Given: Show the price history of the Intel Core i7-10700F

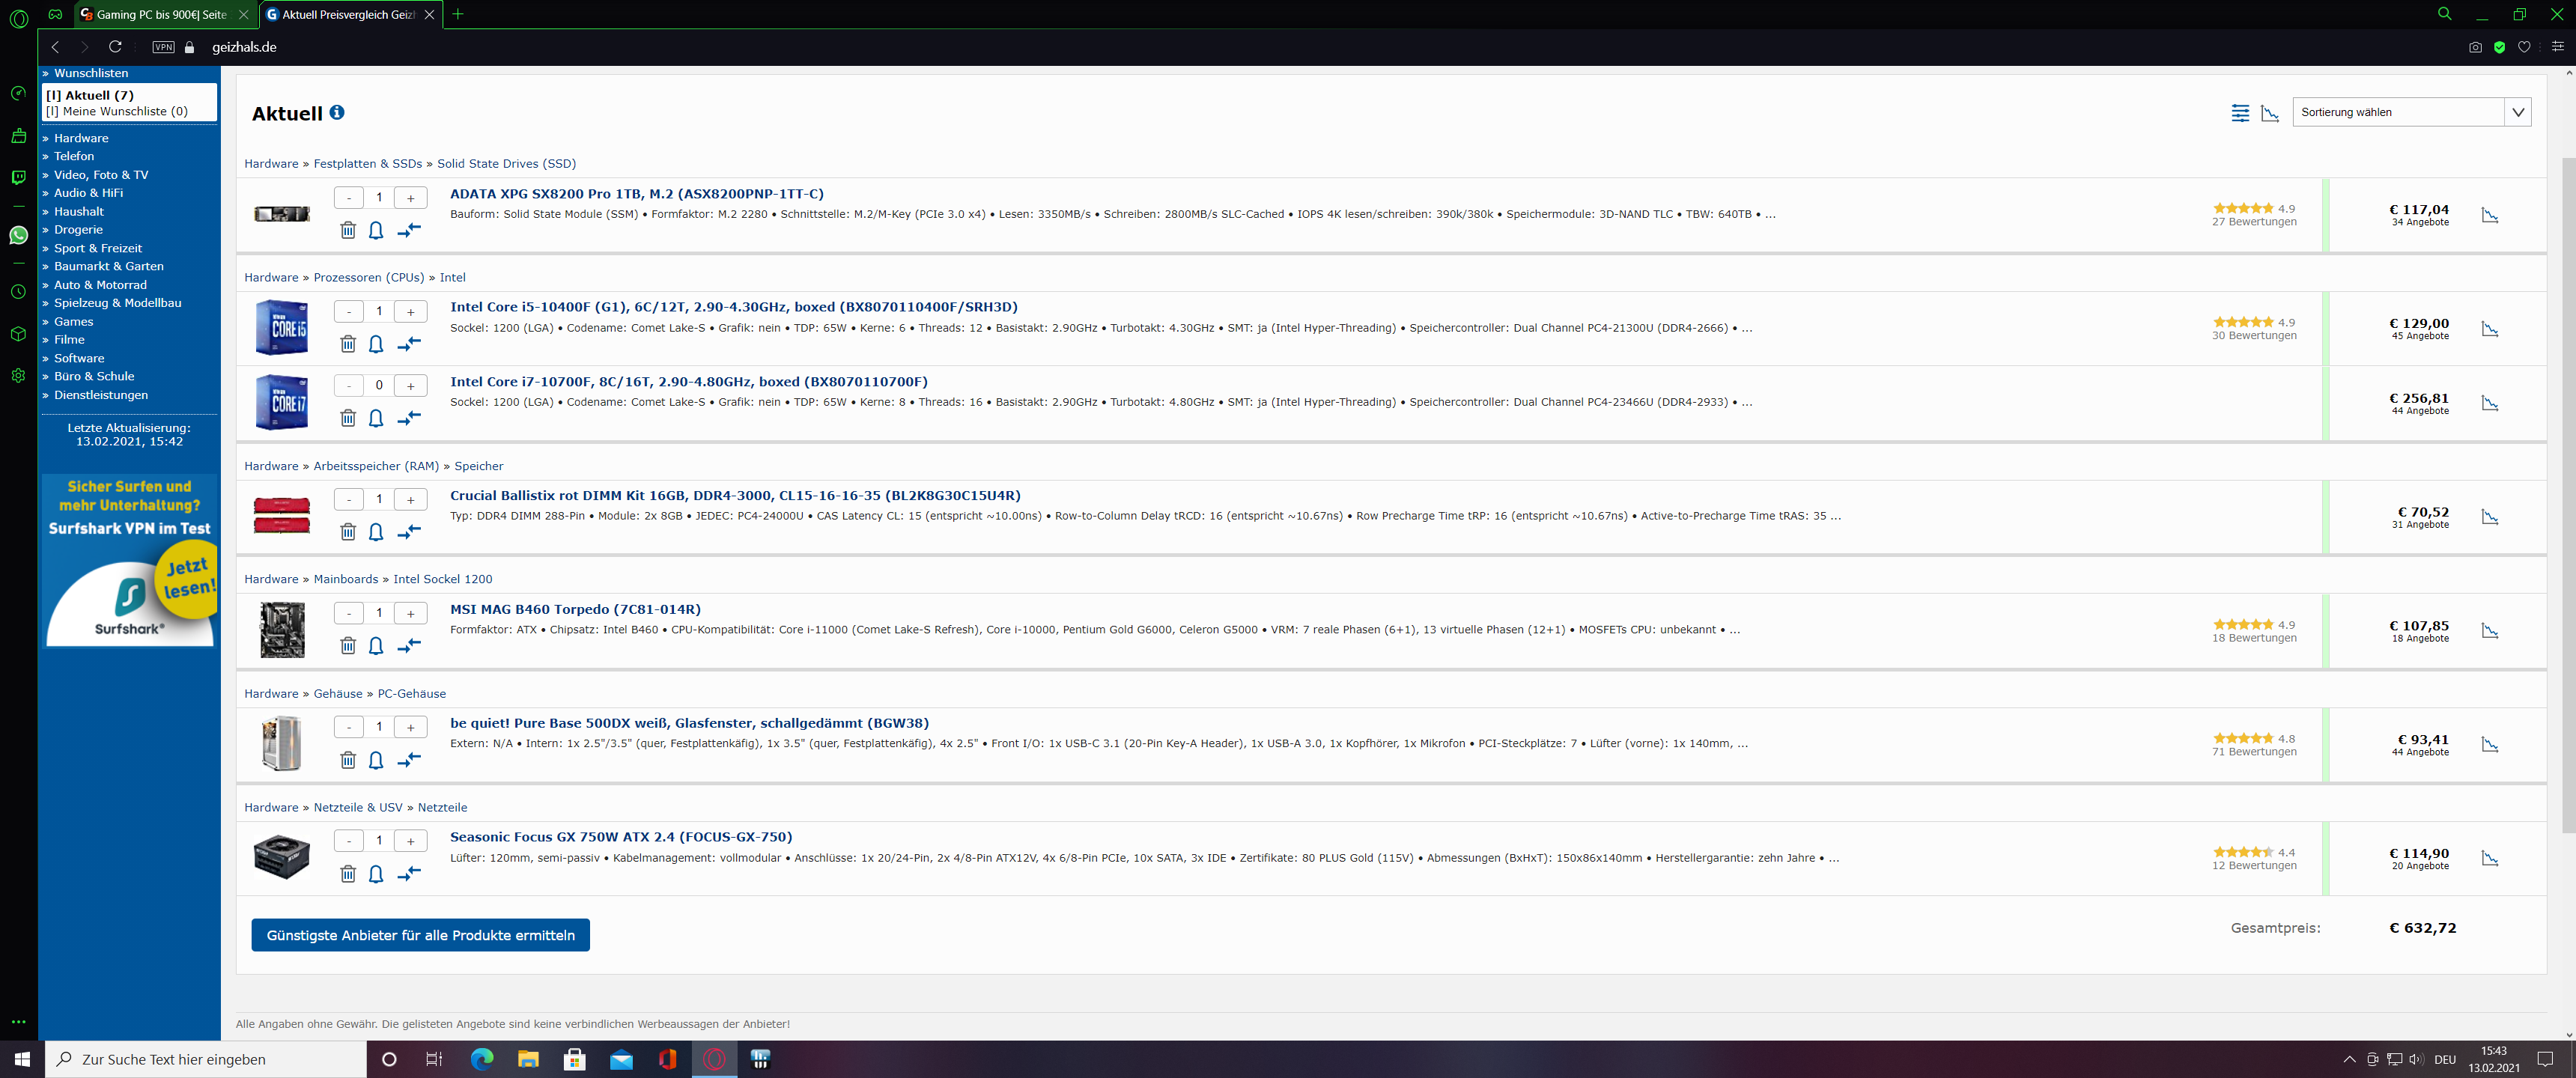Looking at the screenshot, I should tap(2490, 403).
